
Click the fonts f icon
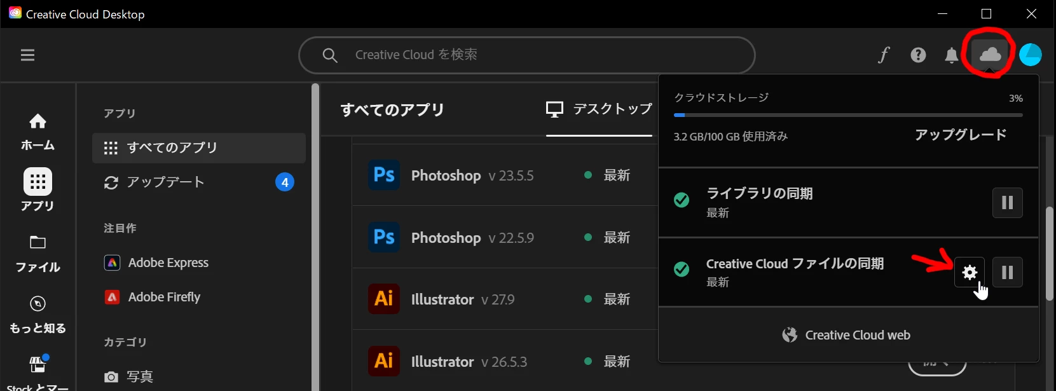[884, 55]
